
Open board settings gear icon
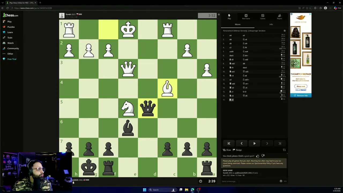tap(219, 15)
